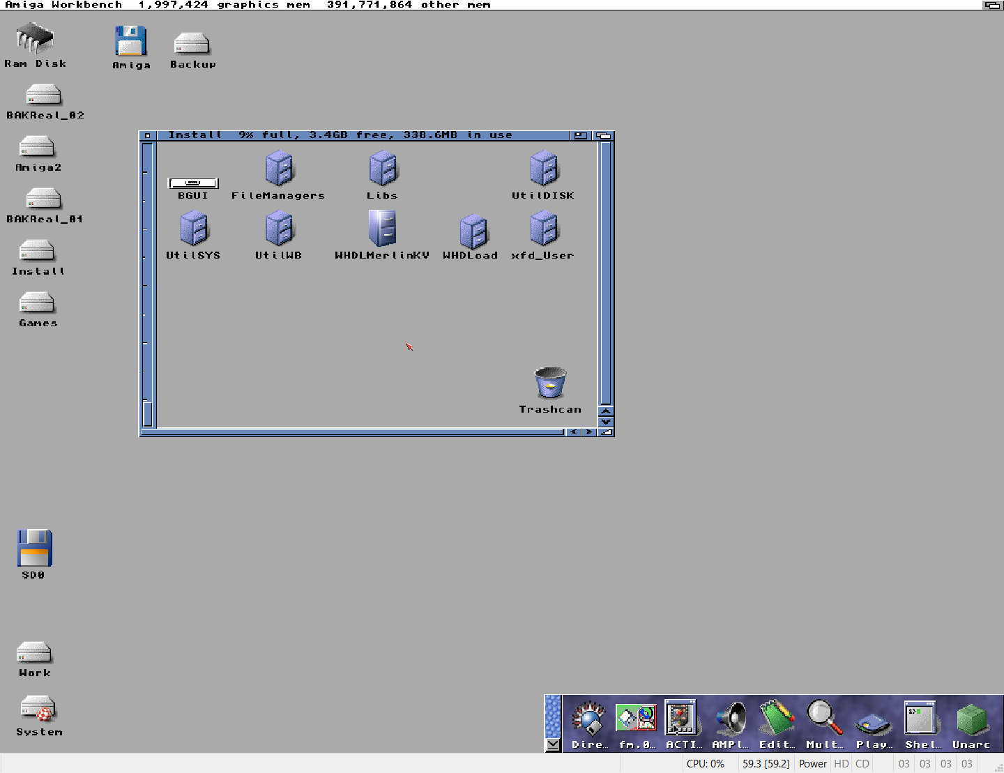Select the Install drive icon on desktop
1004x773 pixels.
37,251
